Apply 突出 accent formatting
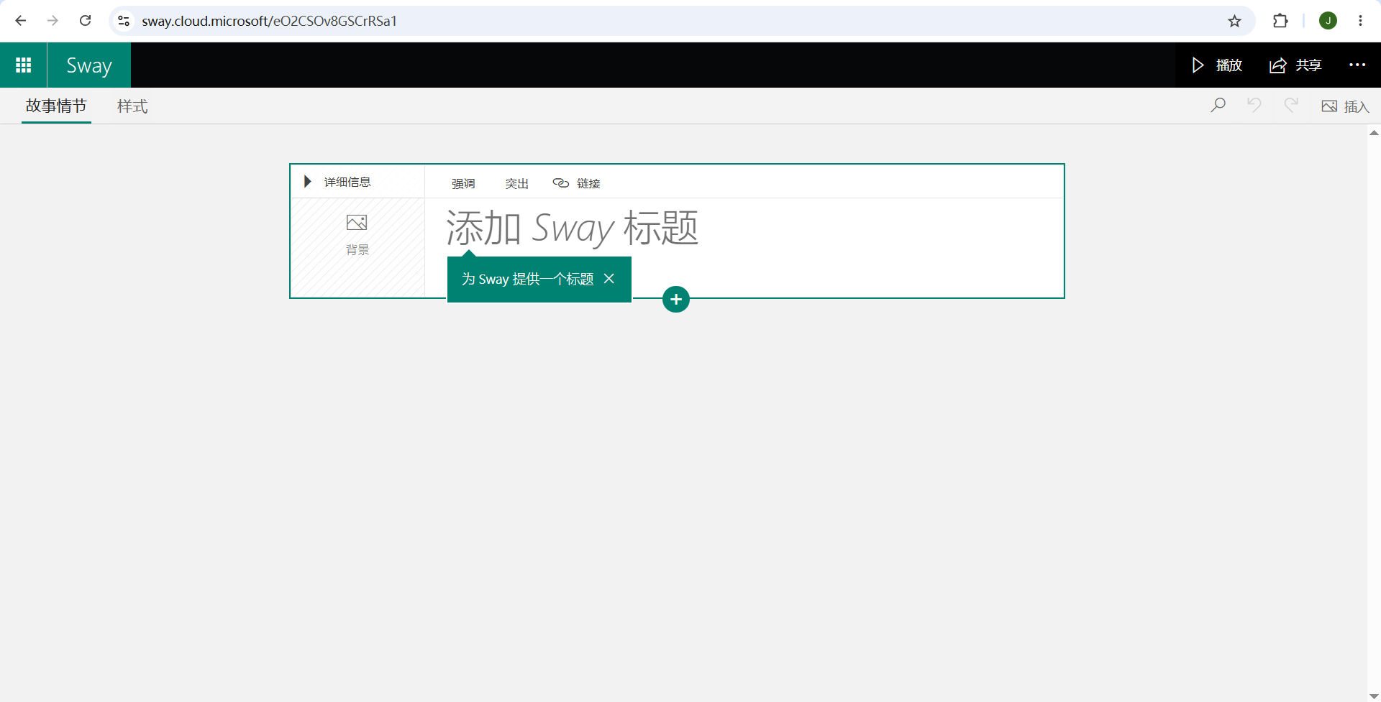This screenshot has height=702, width=1381. click(x=516, y=183)
